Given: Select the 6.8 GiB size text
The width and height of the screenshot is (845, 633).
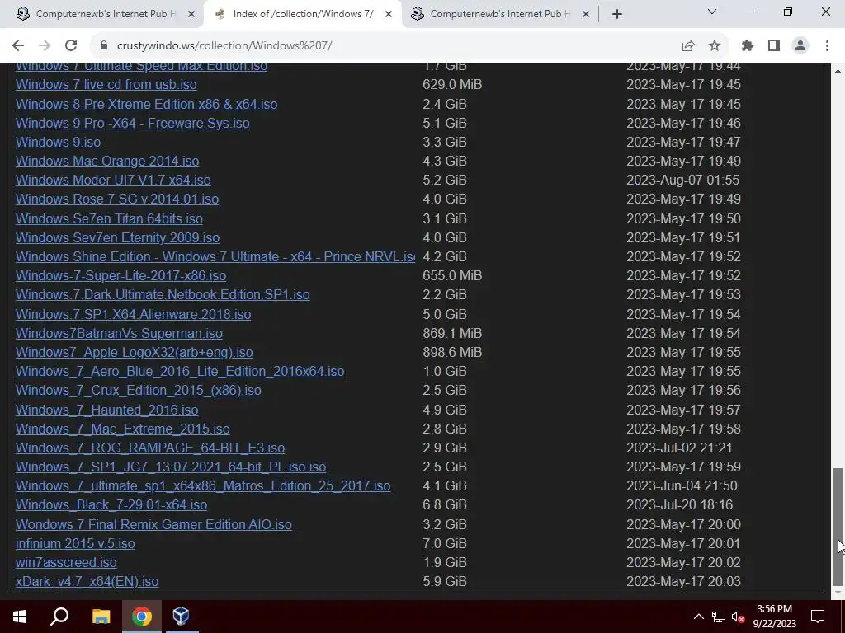Looking at the screenshot, I should [x=445, y=505].
